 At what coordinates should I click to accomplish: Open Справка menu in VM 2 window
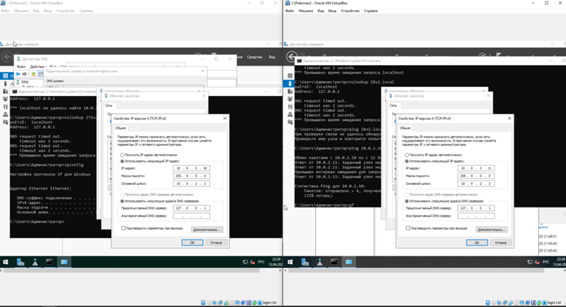(371, 11)
